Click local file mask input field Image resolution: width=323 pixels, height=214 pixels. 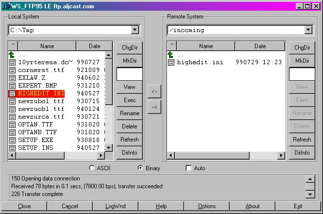130,74
